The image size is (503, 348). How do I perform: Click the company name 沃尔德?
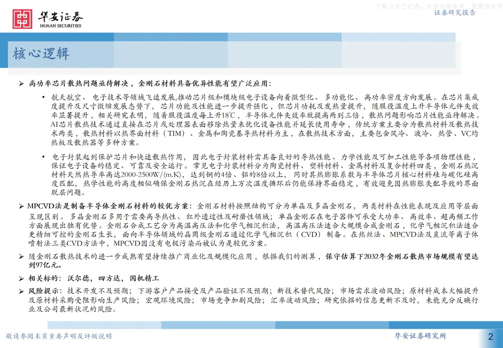[x=78, y=278]
